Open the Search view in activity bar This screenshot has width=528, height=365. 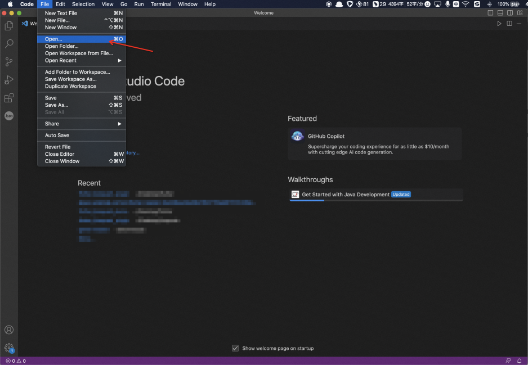click(9, 44)
